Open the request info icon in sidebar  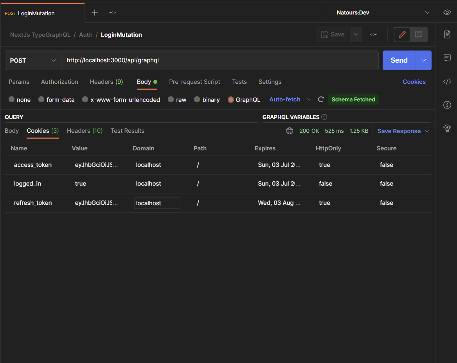tap(447, 105)
